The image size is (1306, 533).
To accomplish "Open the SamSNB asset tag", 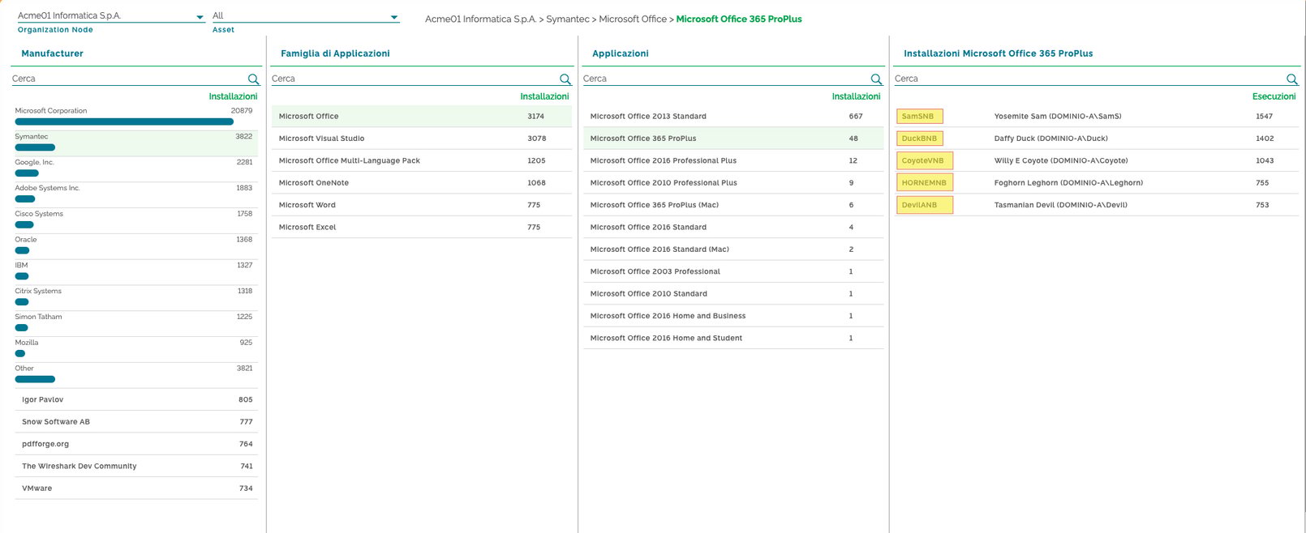I will tap(919, 117).
